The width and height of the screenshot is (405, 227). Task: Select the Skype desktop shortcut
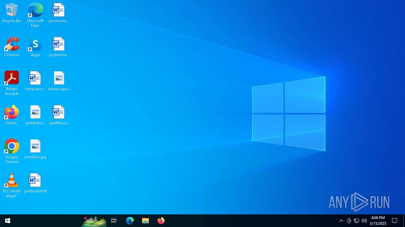click(x=35, y=47)
